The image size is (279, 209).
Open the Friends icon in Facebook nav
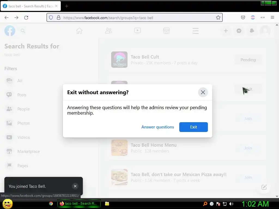click(x=108, y=31)
